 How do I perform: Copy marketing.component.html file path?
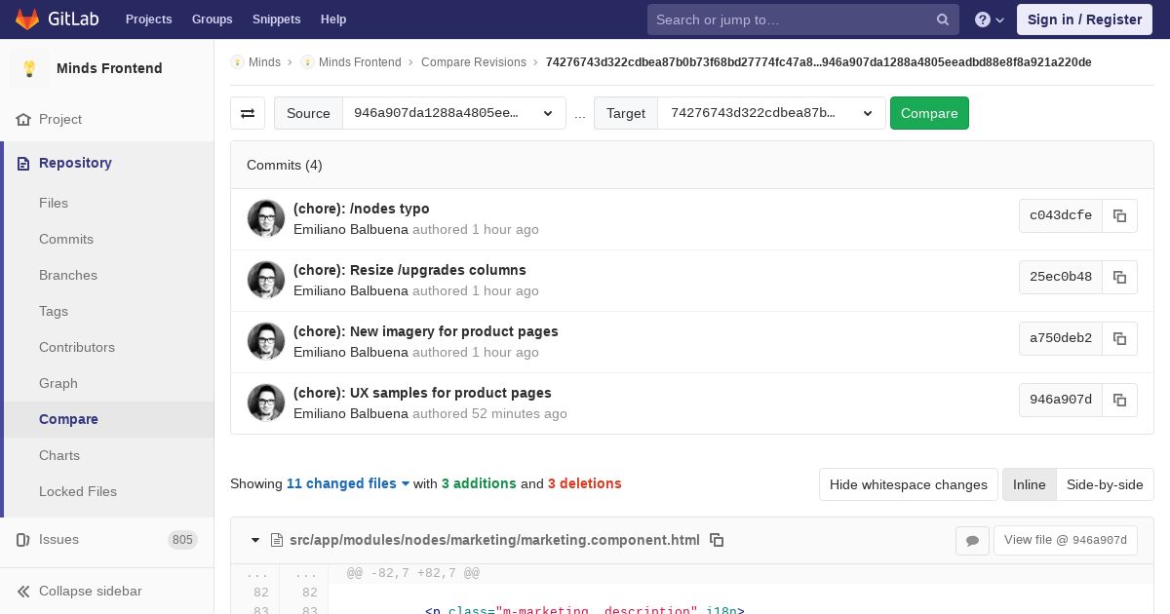717,540
